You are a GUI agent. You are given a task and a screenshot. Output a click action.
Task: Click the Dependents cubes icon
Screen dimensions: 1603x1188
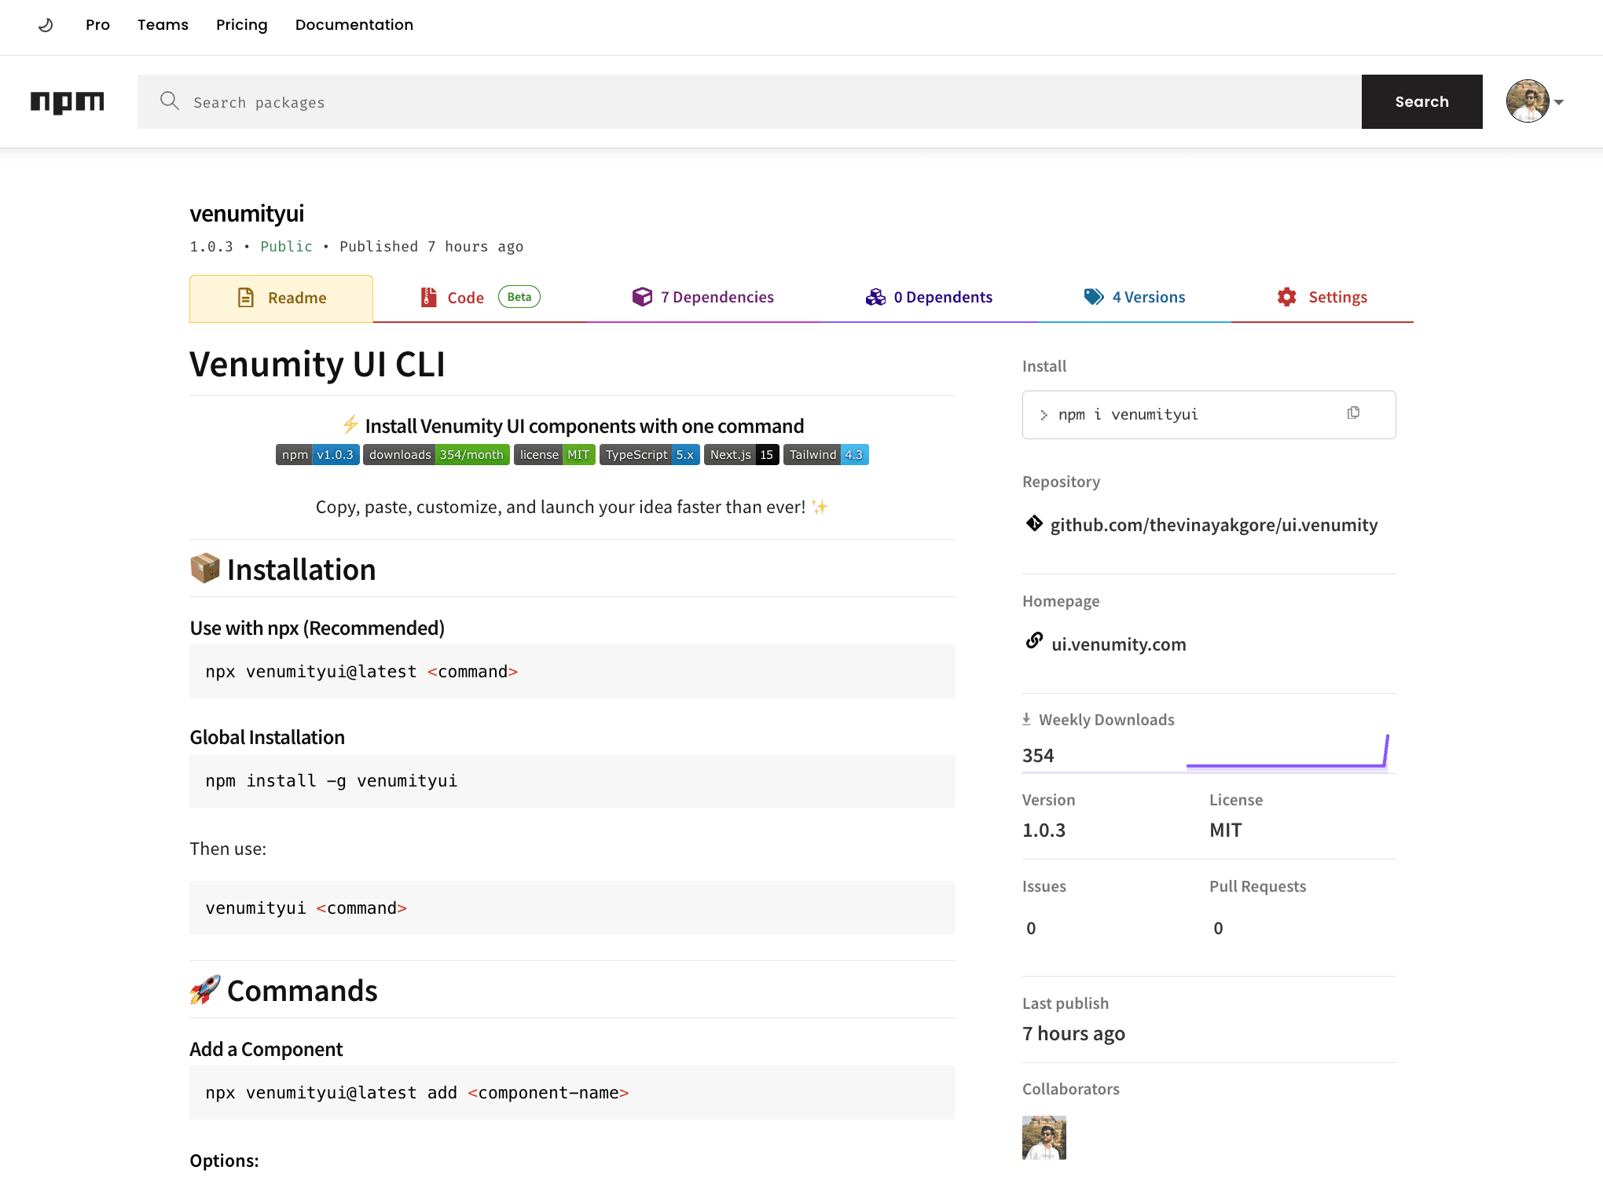[875, 297]
